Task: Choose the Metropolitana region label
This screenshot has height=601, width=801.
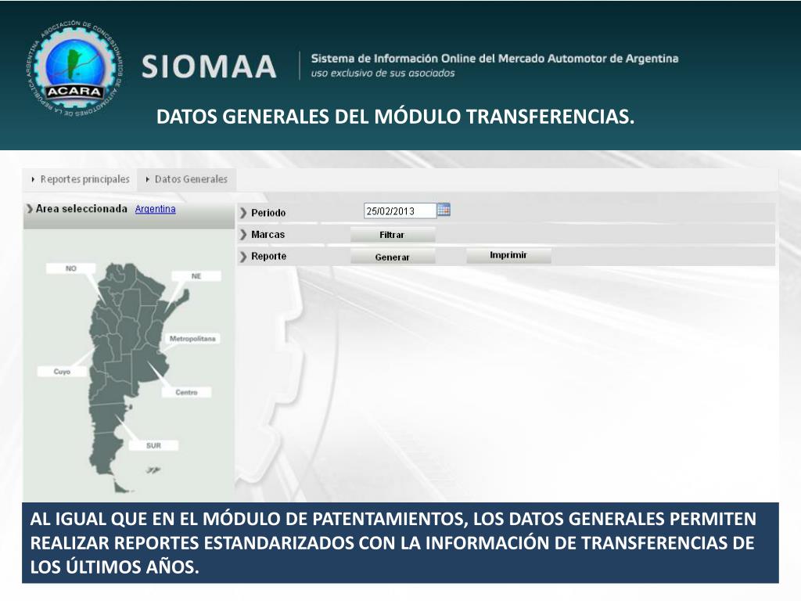Action: (192, 339)
